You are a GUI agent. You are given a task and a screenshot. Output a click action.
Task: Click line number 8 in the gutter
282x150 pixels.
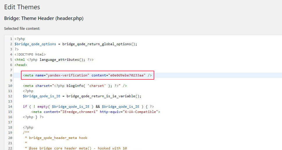pyautogui.click(x=11, y=75)
